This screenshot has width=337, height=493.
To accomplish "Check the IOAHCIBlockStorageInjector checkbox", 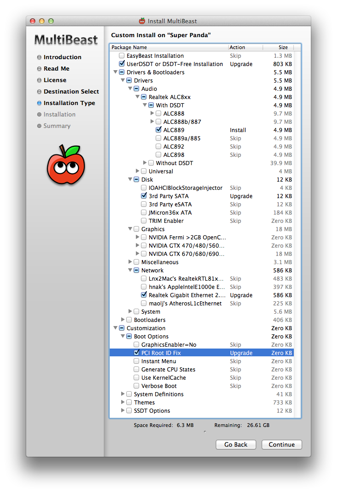I will (144, 188).
